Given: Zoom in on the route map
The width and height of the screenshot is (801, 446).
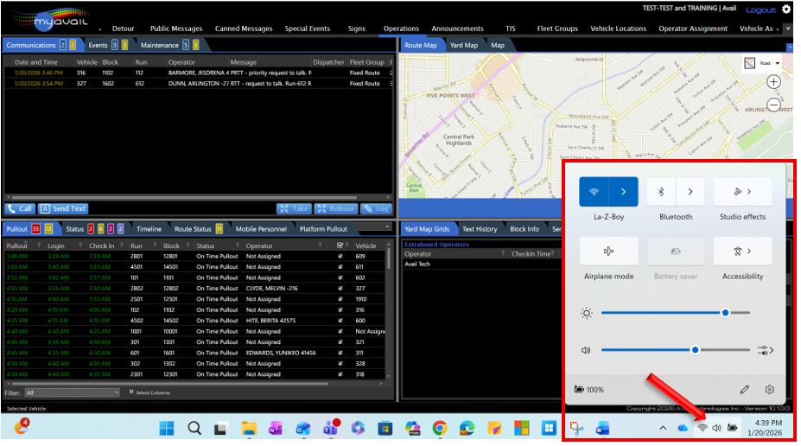Looking at the screenshot, I should tap(773, 82).
